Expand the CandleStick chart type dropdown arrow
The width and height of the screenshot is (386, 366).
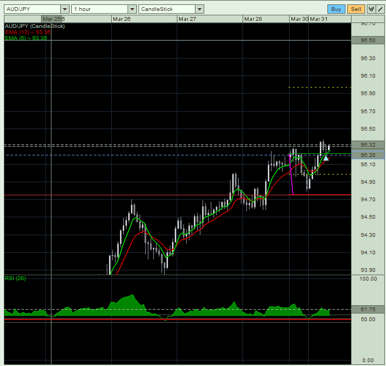pos(200,9)
